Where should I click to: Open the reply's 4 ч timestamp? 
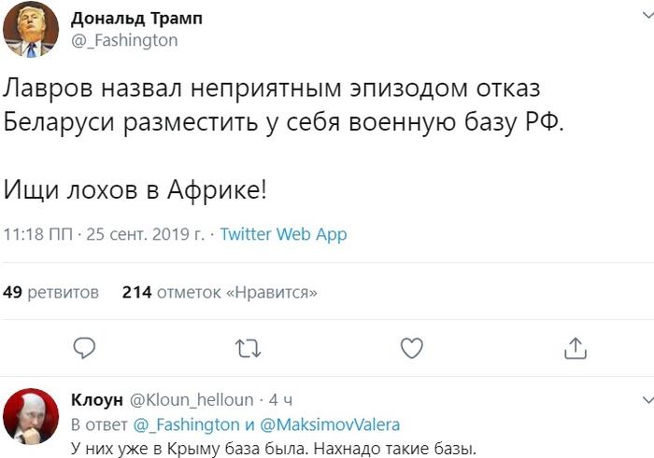pyautogui.click(x=281, y=400)
